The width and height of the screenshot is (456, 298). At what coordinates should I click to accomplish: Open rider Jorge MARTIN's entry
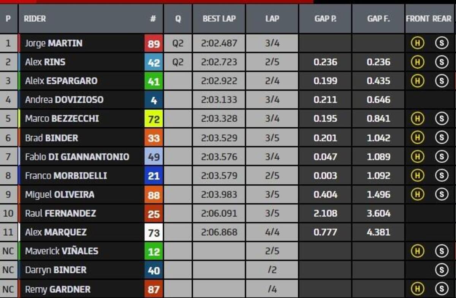coord(54,43)
